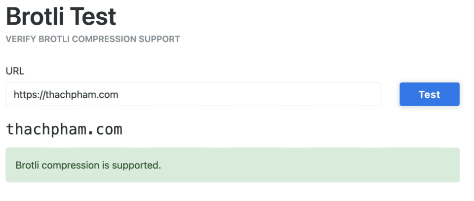The width and height of the screenshot is (474, 201).
Task: Click the word "Test" in the main title
Action: point(94,17)
